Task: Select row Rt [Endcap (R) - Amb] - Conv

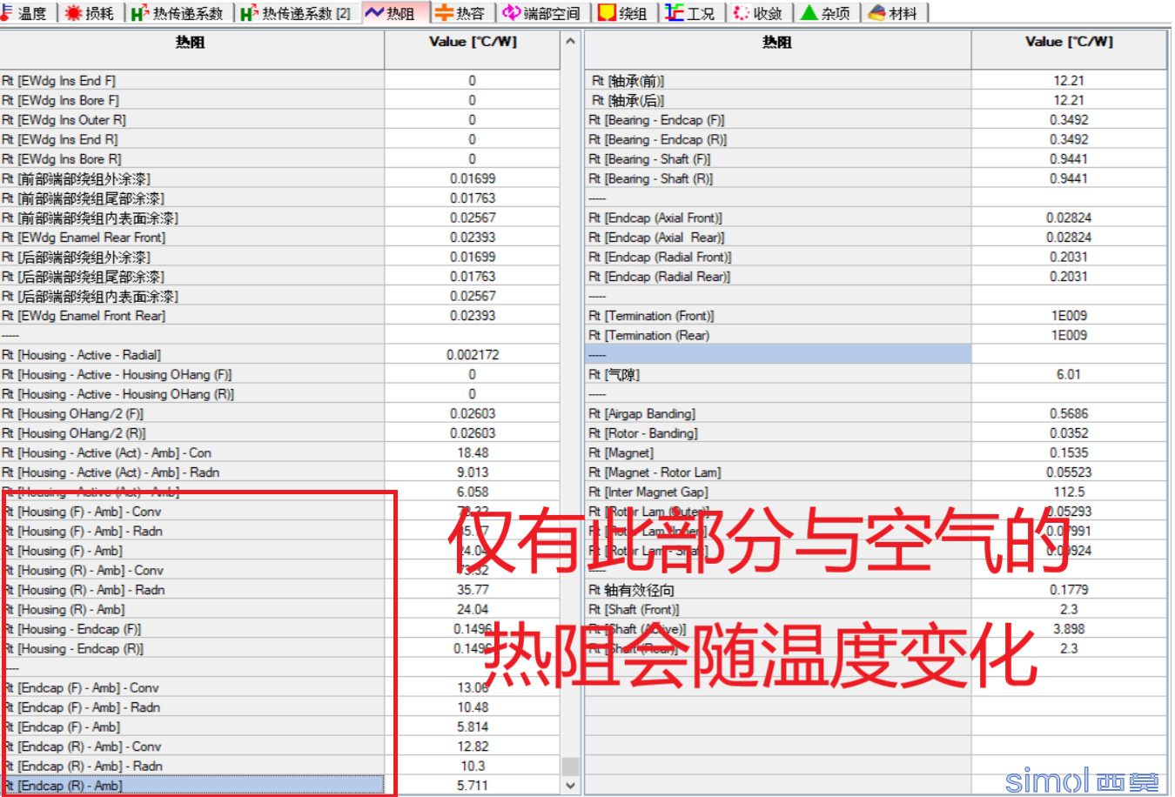Action: [x=191, y=747]
